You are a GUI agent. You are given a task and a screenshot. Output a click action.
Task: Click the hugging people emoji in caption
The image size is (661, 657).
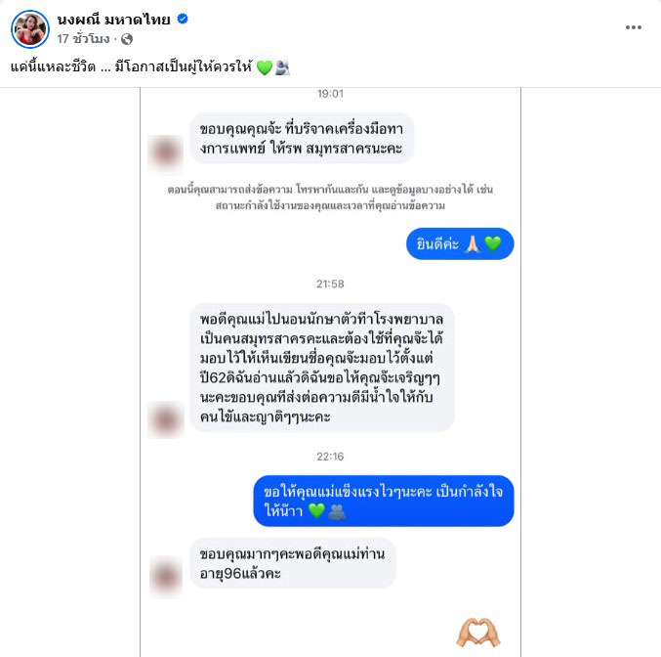(x=282, y=67)
